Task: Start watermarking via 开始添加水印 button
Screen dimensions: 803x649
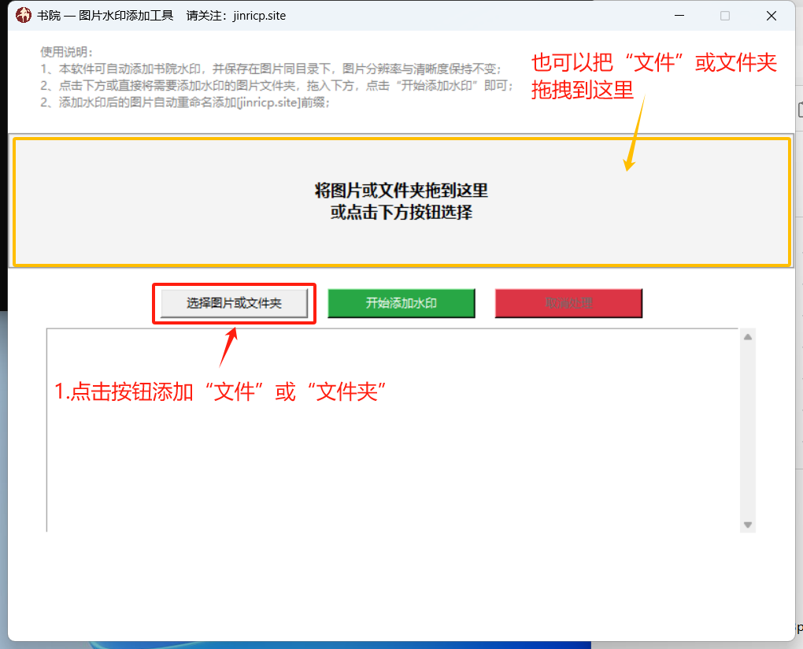Action: click(x=401, y=302)
